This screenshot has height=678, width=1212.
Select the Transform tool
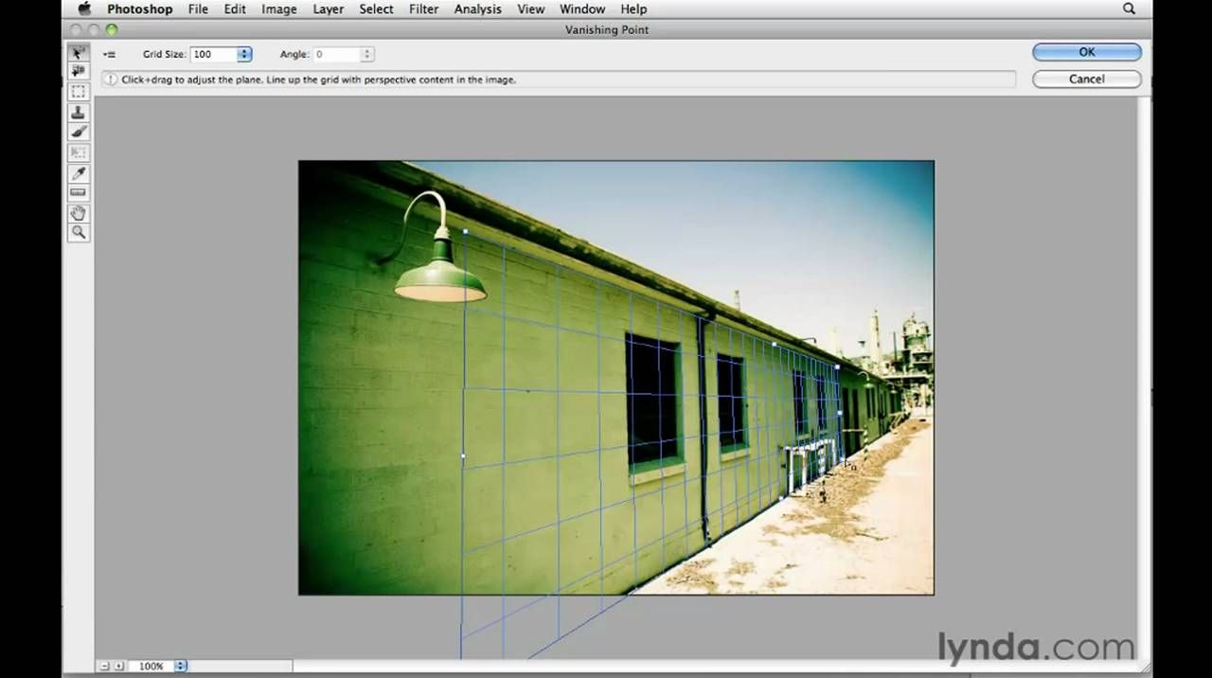[79, 152]
